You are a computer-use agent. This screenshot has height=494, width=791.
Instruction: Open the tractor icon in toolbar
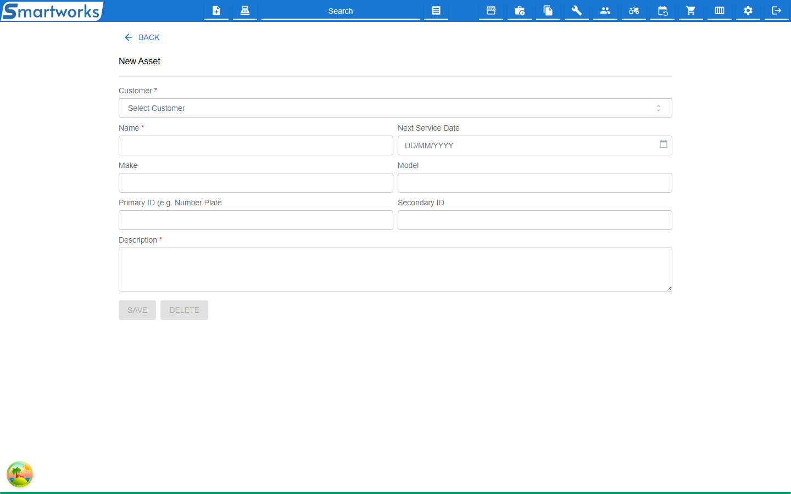pos(634,10)
